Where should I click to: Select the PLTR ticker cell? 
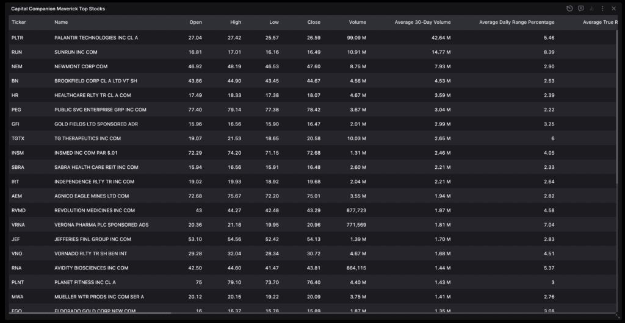[x=17, y=38]
